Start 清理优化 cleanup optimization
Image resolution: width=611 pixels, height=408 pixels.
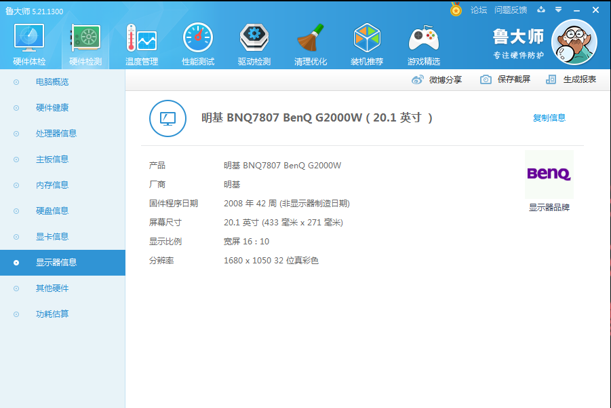[311, 43]
